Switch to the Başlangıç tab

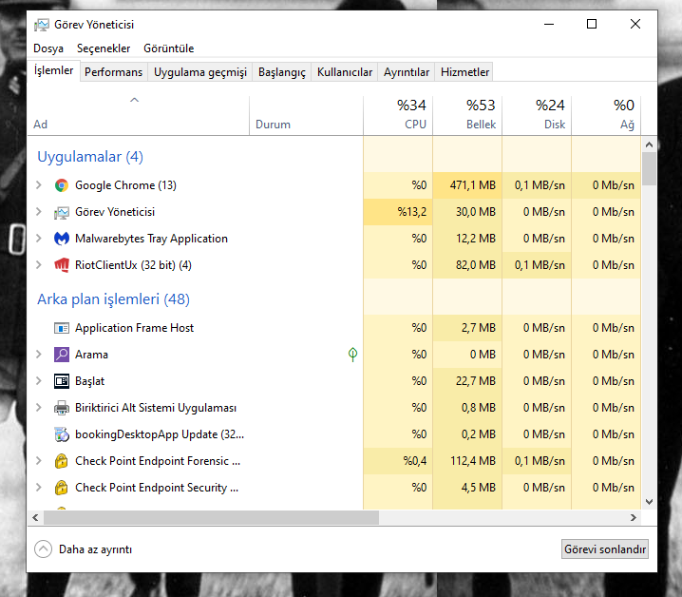click(x=282, y=72)
